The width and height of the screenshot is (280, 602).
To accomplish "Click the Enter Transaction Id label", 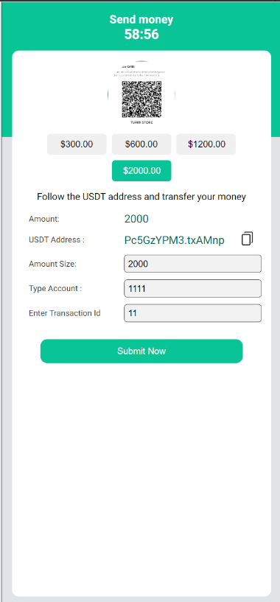I will tap(65, 313).
